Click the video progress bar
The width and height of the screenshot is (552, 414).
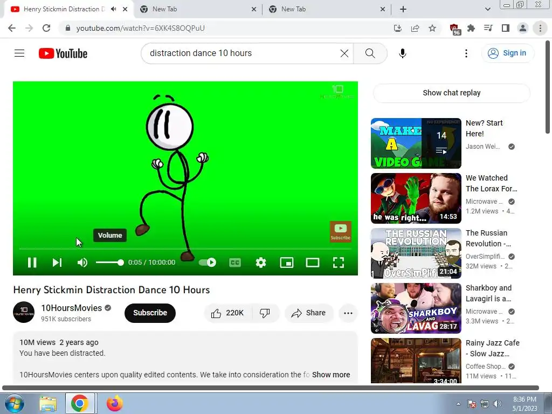pyautogui.click(x=185, y=249)
